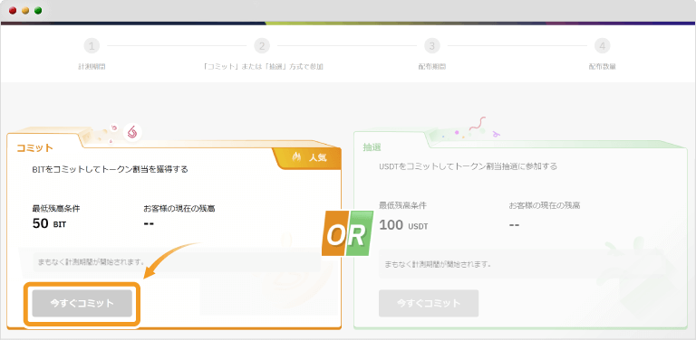696x340 pixels.
Task: Maximize the window with the green button
Action: pyautogui.click(x=38, y=10)
